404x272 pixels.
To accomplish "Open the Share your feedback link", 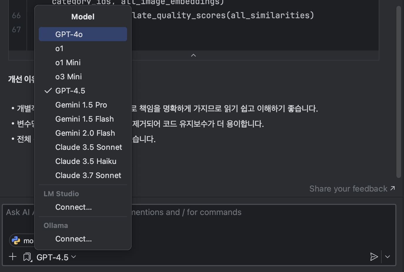I will click(352, 189).
